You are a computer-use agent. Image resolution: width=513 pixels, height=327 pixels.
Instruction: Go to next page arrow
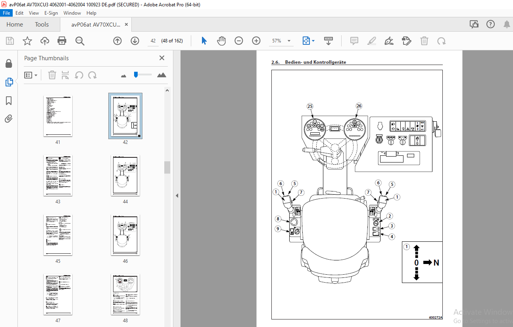(135, 41)
